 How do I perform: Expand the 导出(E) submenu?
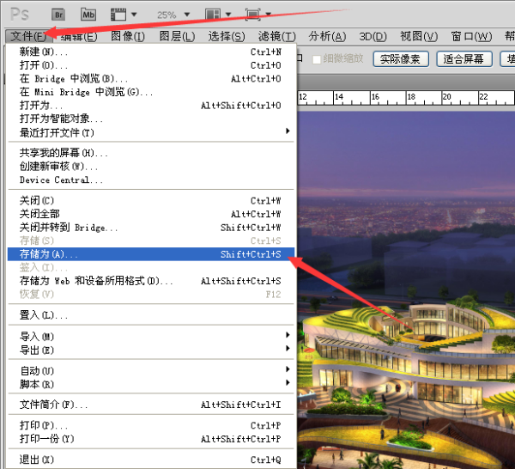pos(151,350)
